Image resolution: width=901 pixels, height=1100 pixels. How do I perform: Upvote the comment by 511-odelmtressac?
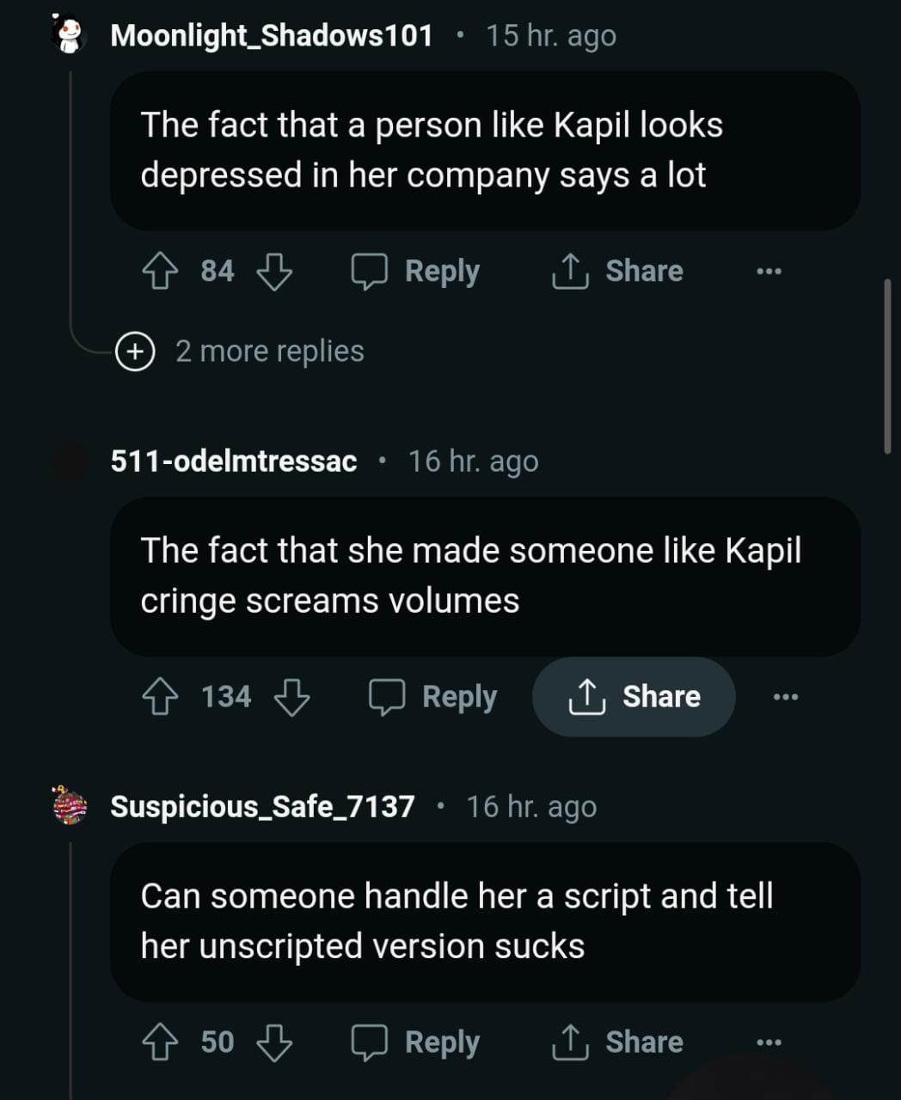(160, 697)
